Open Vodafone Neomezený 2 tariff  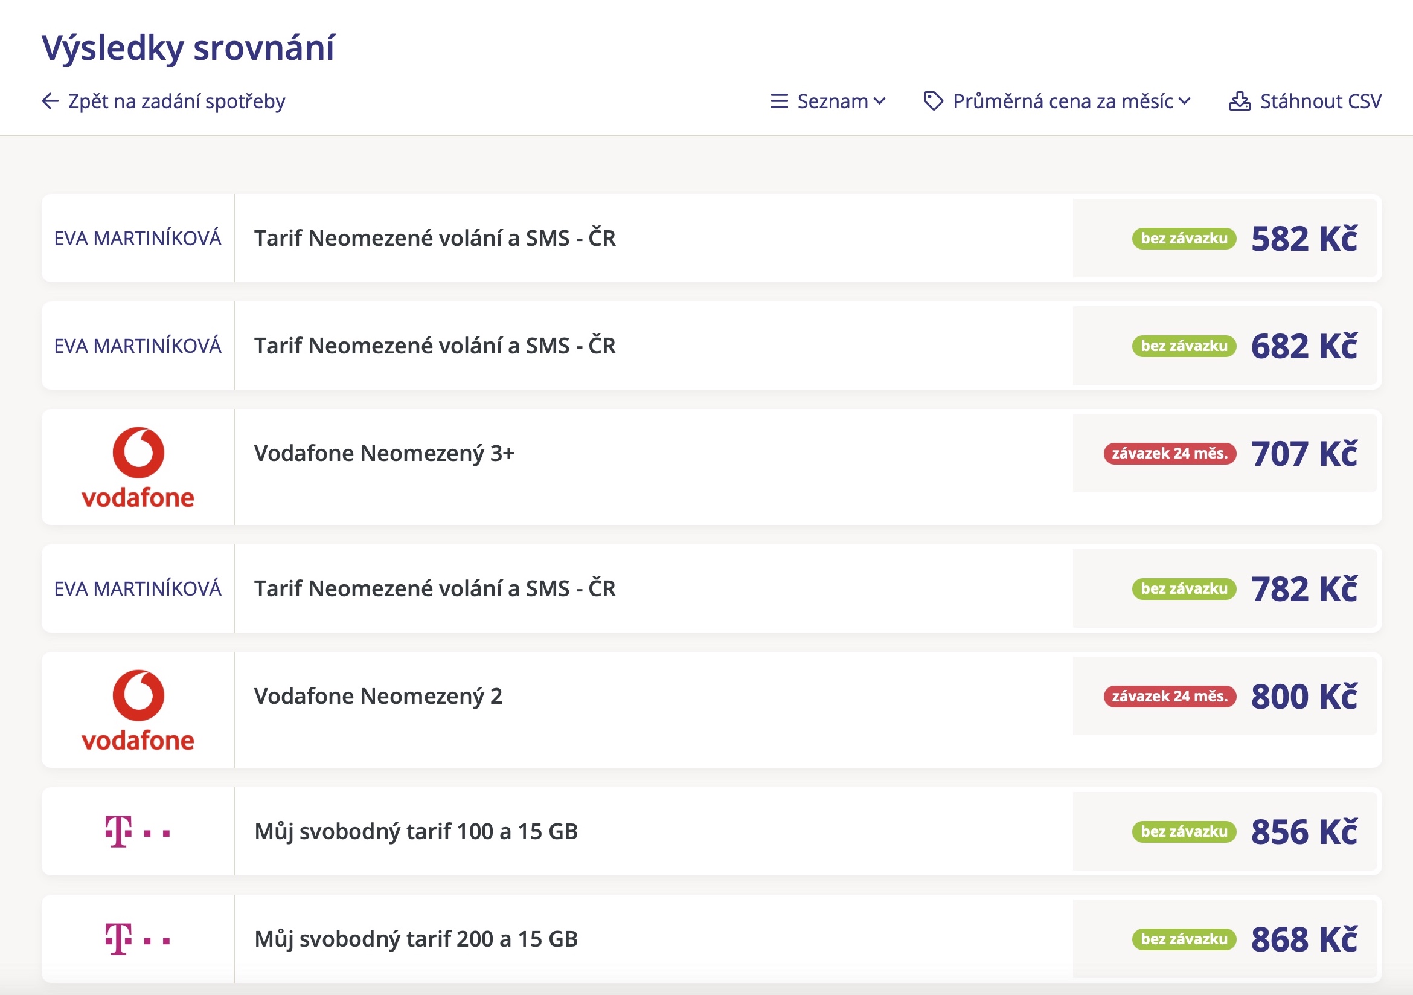pos(378,696)
